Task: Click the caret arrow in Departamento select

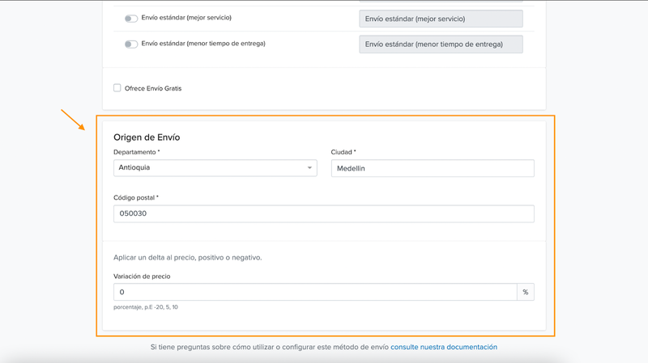Action: (309, 168)
